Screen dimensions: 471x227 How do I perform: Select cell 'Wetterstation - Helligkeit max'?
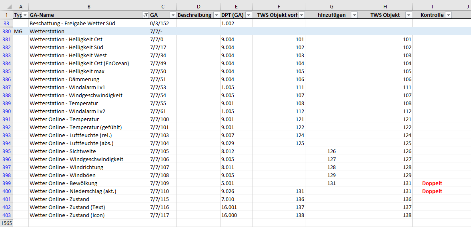coord(89,71)
